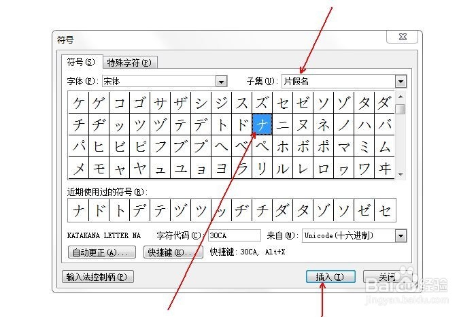The width and height of the screenshot is (476, 317).
Task: Select ナ in the recently used symbols row
Action: 79,210
